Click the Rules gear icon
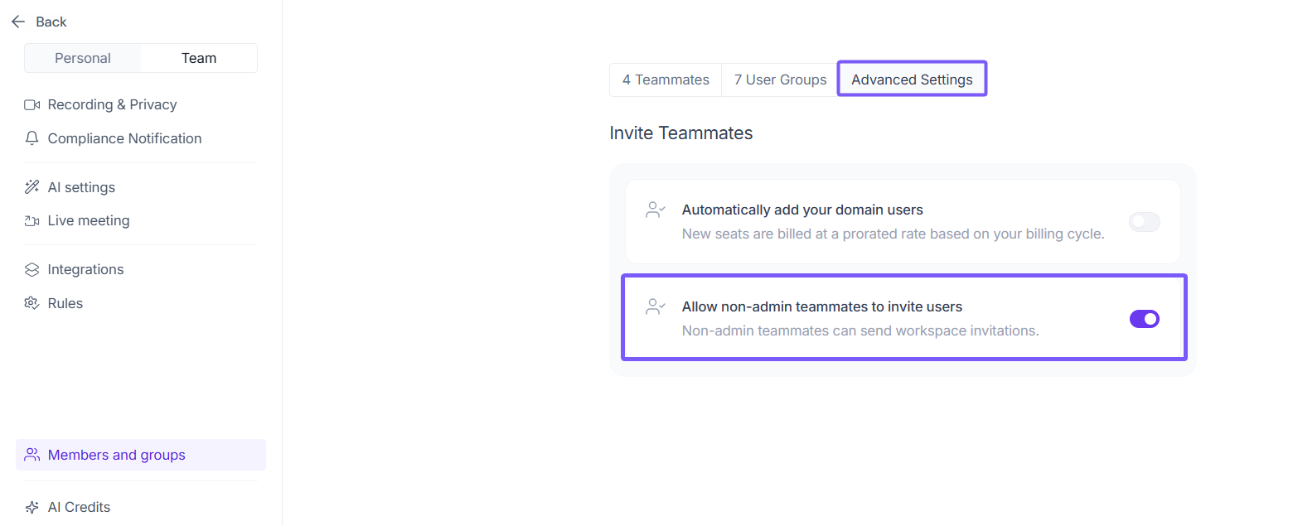1293x526 pixels. tap(32, 303)
